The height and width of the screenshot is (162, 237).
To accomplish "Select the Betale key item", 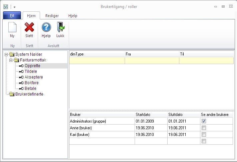I will [x=30, y=89].
